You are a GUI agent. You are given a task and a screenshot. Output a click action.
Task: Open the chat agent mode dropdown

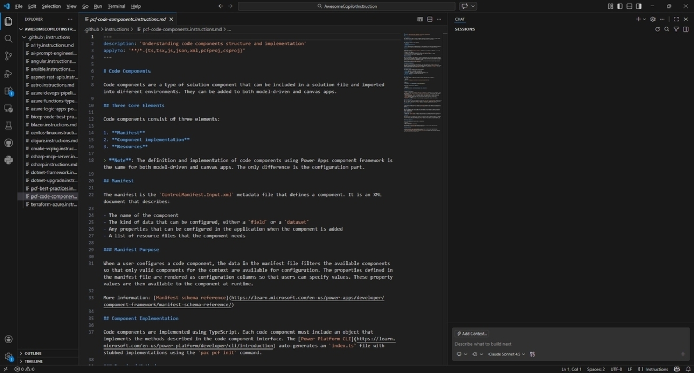tap(477, 354)
